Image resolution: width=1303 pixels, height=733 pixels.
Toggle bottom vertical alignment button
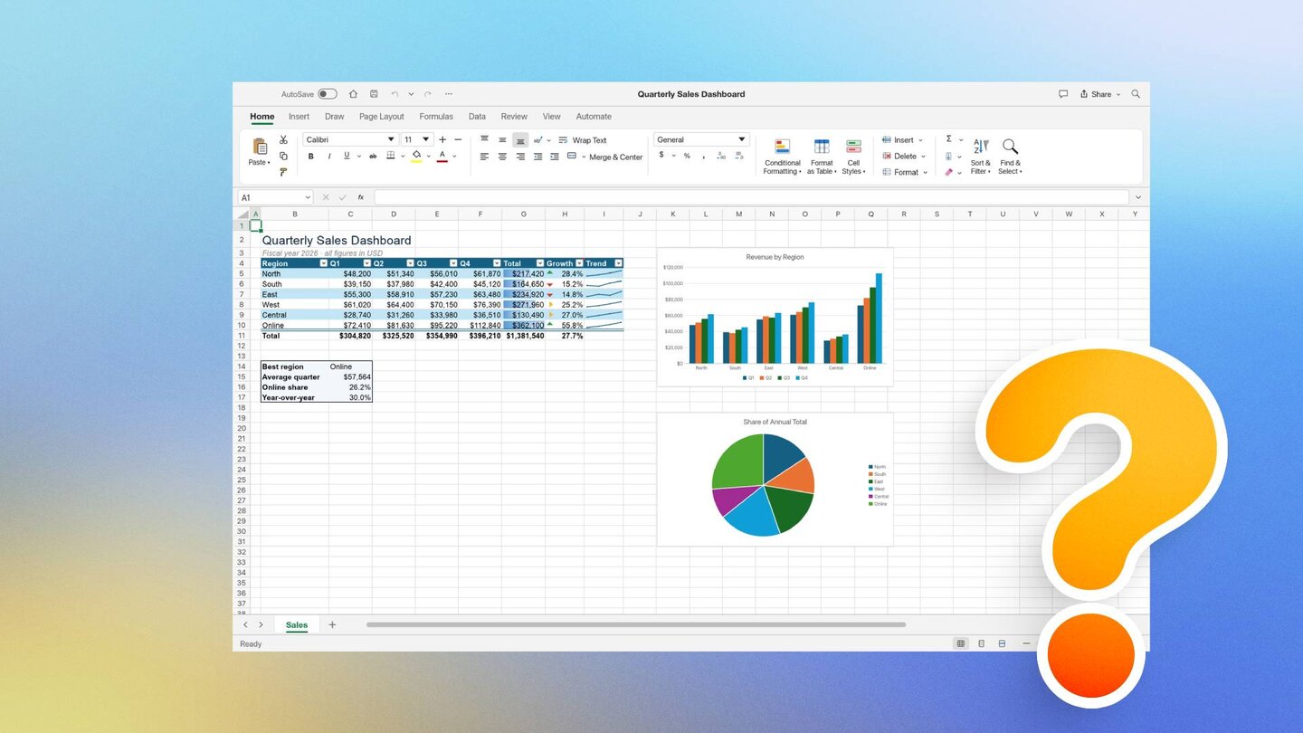point(520,140)
